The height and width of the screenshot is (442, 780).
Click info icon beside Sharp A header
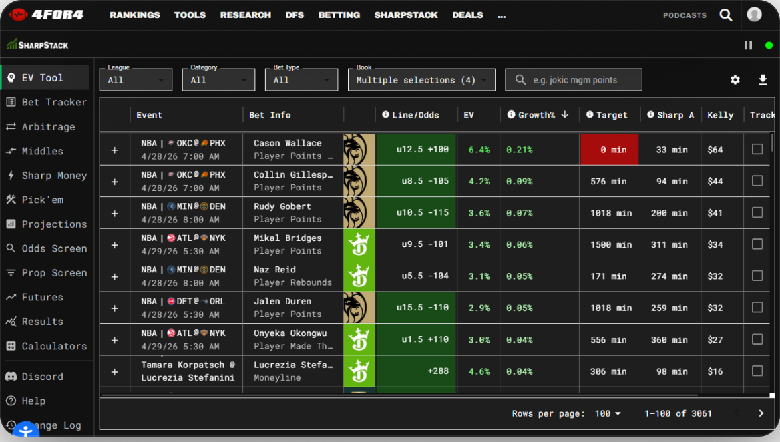tap(650, 114)
